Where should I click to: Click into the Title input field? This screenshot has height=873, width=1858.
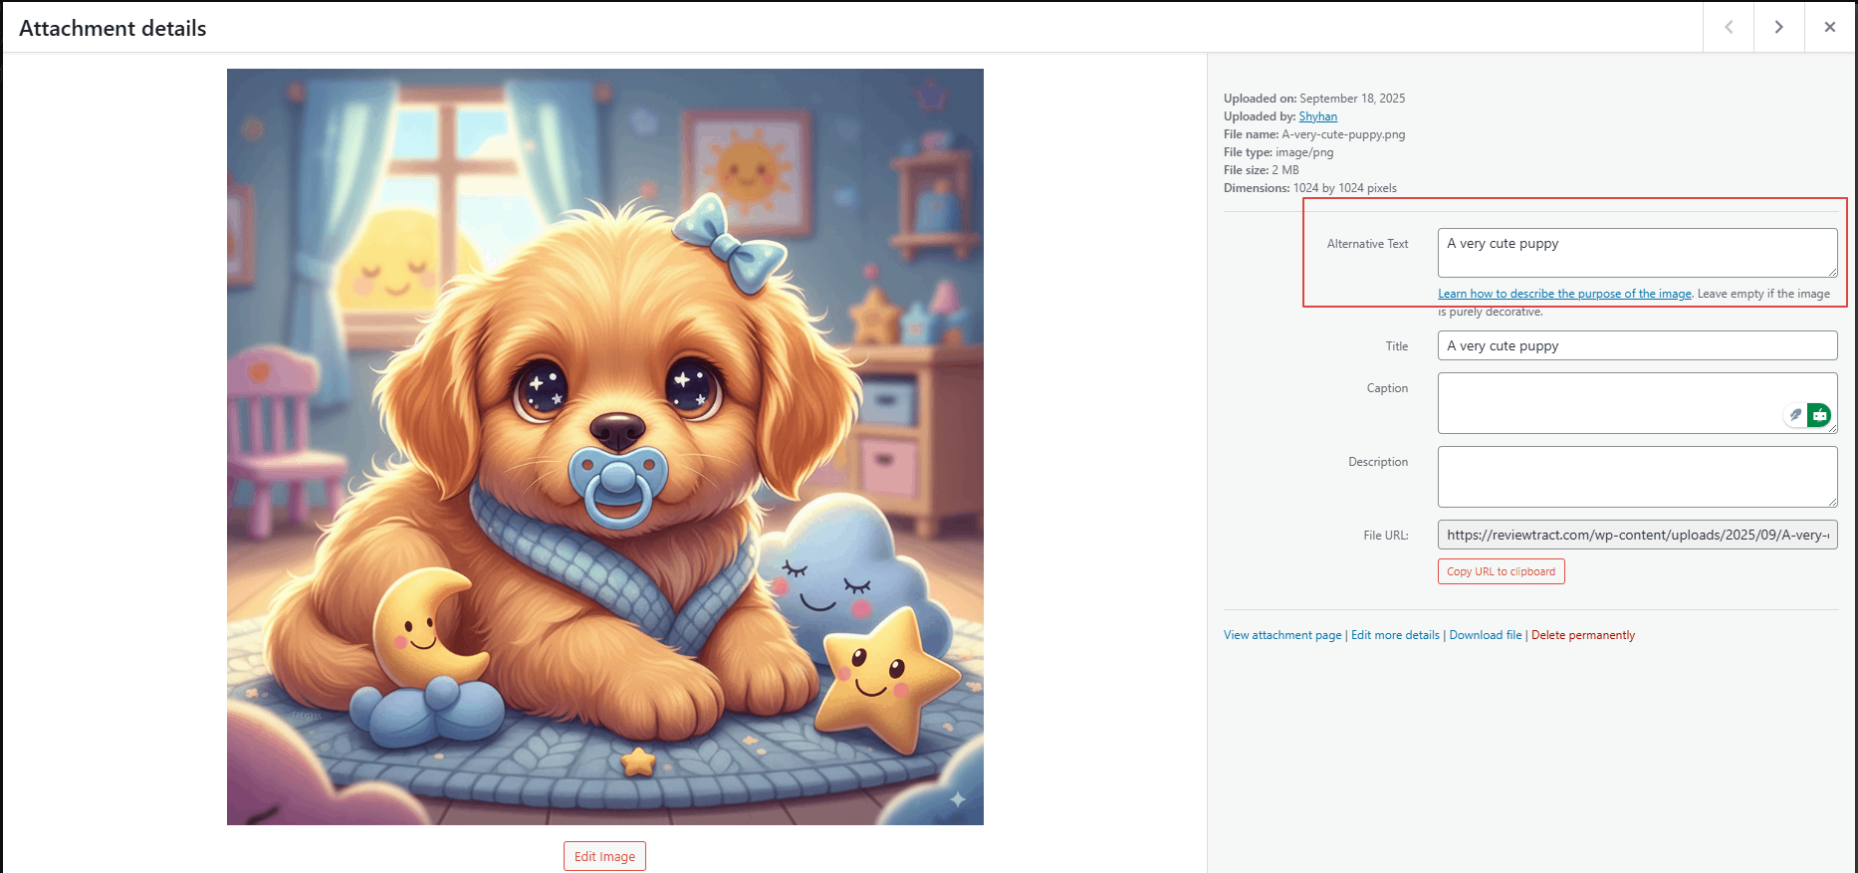[1637, 345]
